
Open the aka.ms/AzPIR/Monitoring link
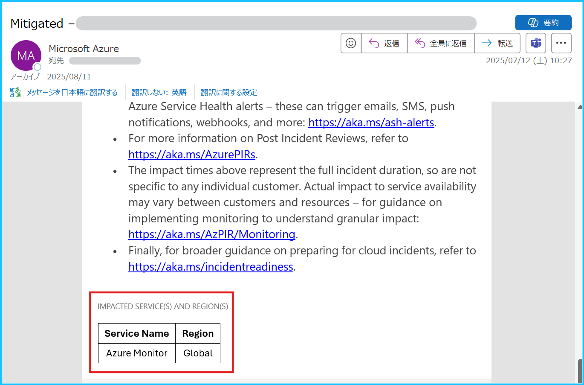click(212, 234)
